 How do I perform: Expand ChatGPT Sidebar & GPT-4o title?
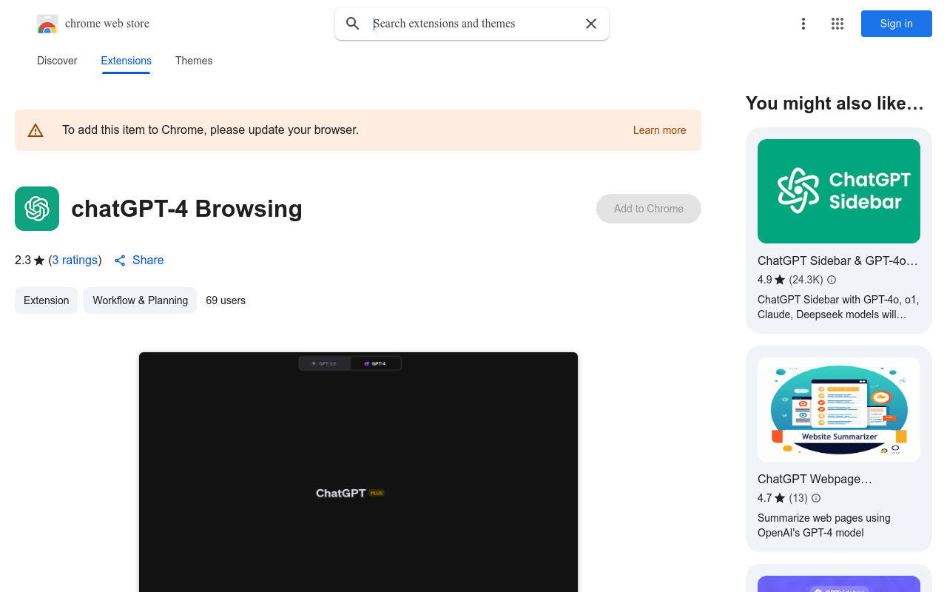[x=837, y=260]
